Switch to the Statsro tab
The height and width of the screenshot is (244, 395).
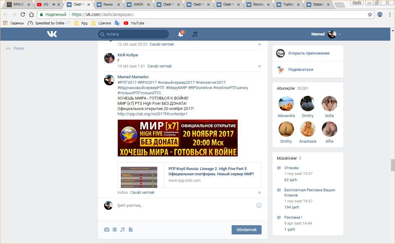pos(317,4)
